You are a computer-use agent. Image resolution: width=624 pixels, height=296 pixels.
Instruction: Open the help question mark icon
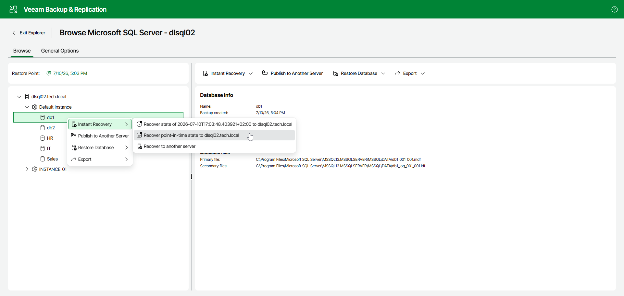(x=614, y=9)
